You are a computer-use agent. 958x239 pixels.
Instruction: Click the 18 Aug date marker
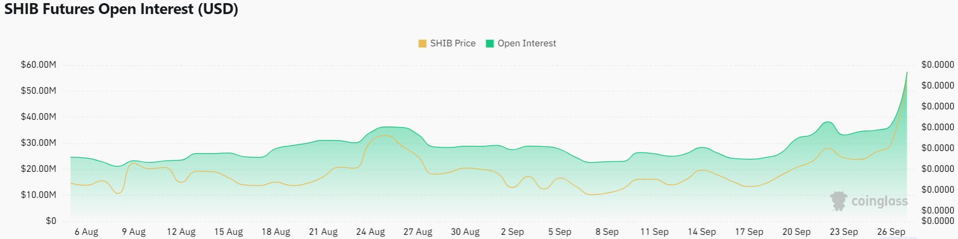click(276, 232)
